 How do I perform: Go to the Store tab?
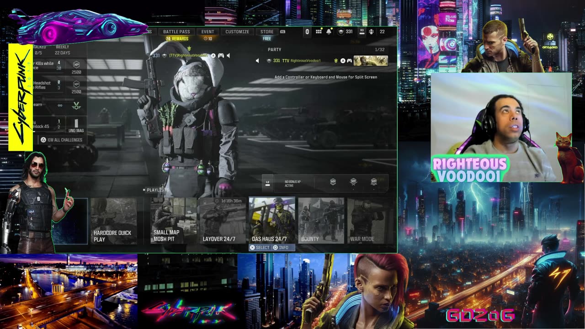[x=267, y=32]
